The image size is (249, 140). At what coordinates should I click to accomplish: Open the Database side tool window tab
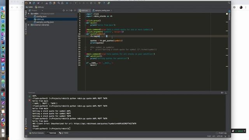230,16
